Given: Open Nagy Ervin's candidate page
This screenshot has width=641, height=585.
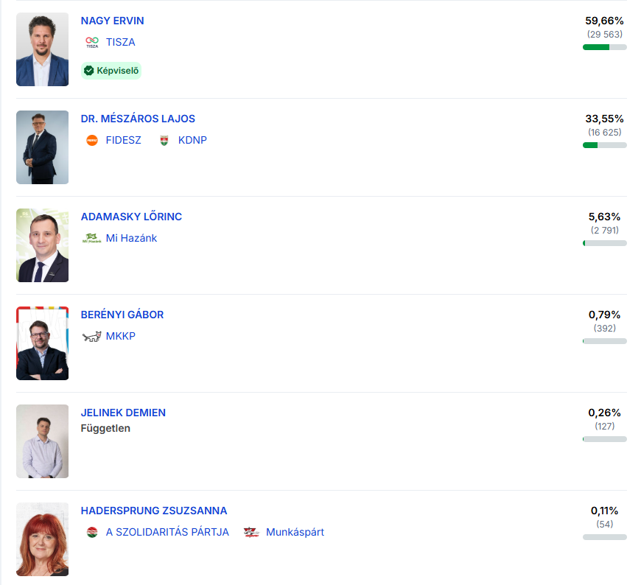Looking at the screenshot, I should [112, 21].
